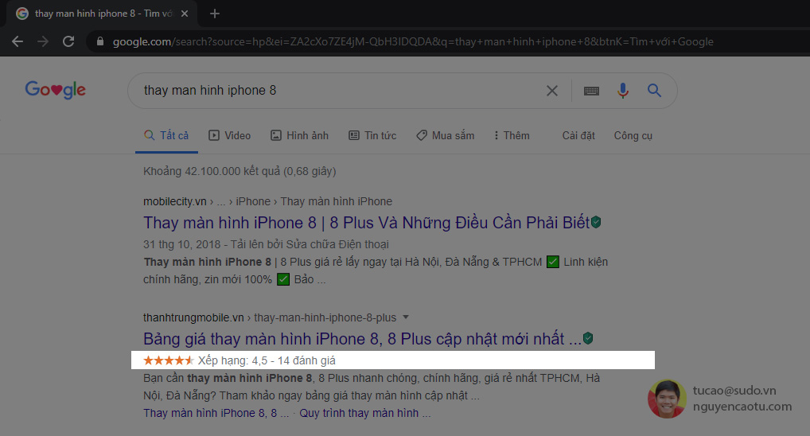
Task: Close the 'thay man hinh iphone 8' tab
Action: point(185,14)
